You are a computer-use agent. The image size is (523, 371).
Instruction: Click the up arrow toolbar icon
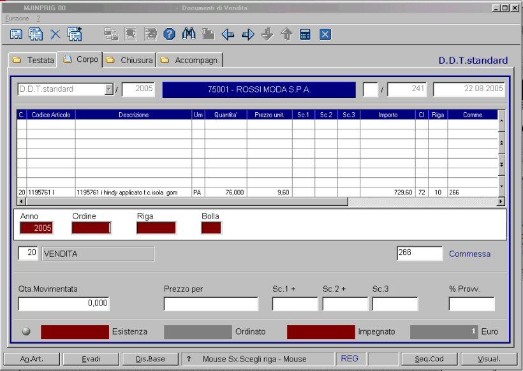[x=286, y=34]
